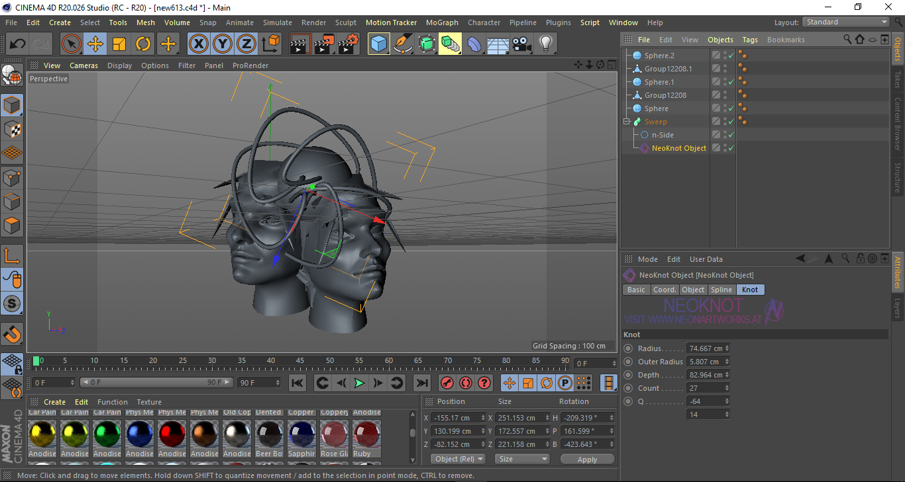
Task: Click Render View clapperboard icon
Action: [x=301, y=44]
